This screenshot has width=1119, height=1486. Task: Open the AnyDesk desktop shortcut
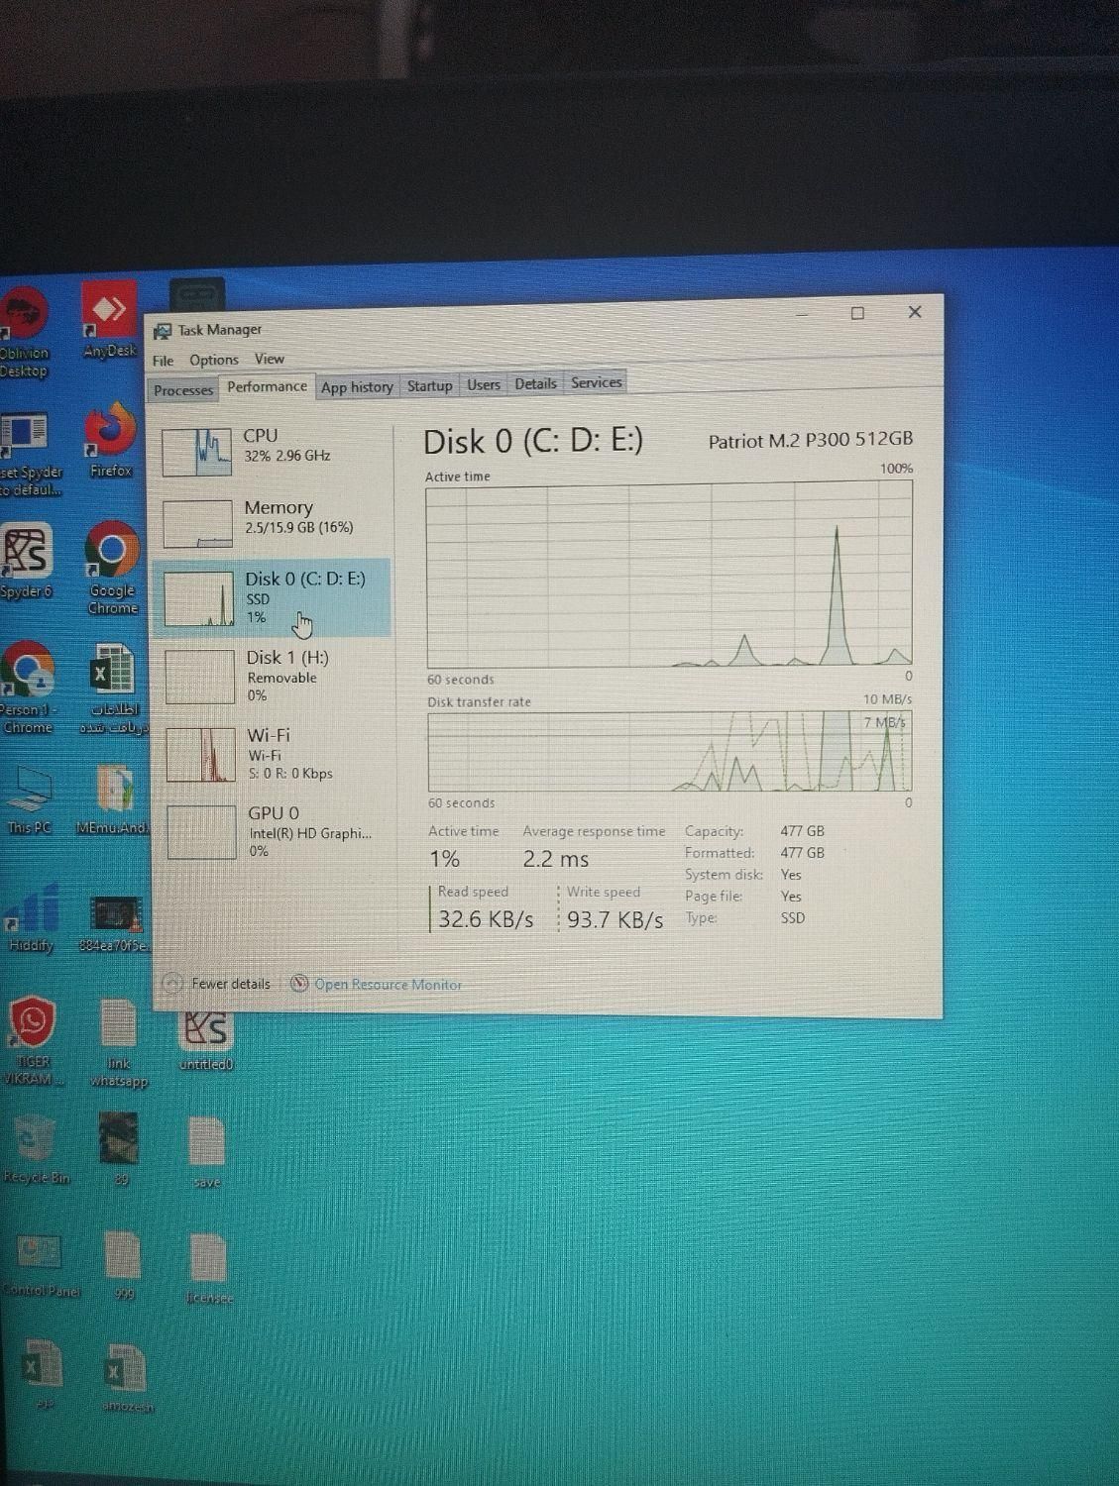109,317
